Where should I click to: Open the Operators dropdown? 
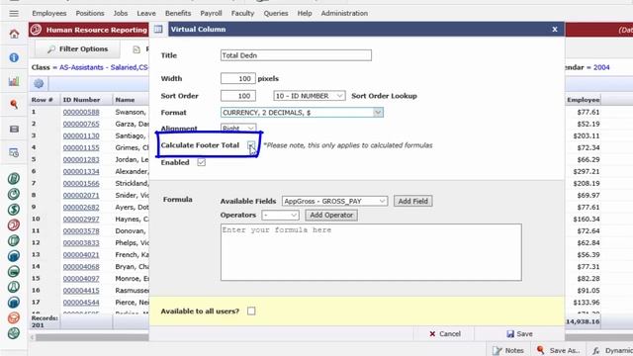coord(280,216)
